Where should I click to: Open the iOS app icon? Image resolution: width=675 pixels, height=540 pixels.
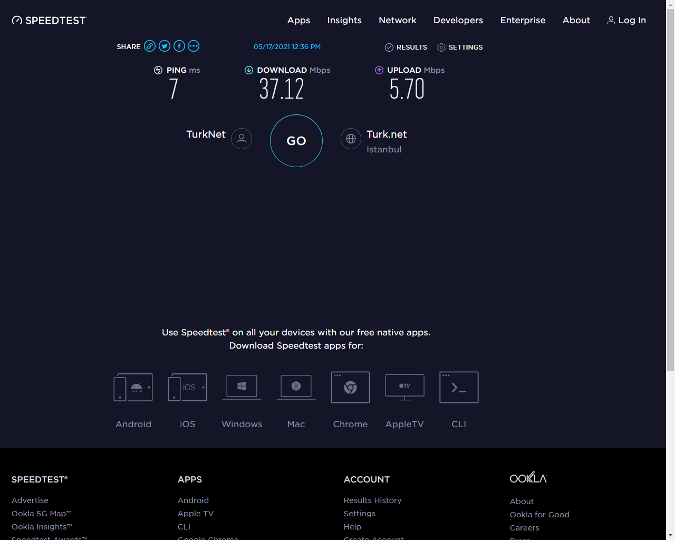(187, 387)
